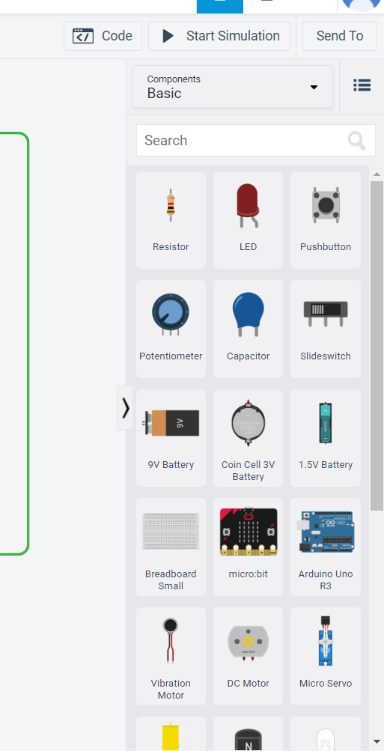Select the 9V Battery component
Image resolution: width=384 pixels, height=751 pixels.
coord(171,438)
